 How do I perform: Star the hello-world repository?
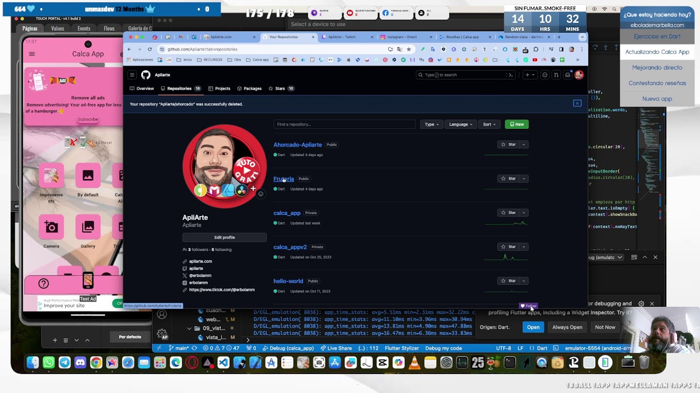point(508,281)
